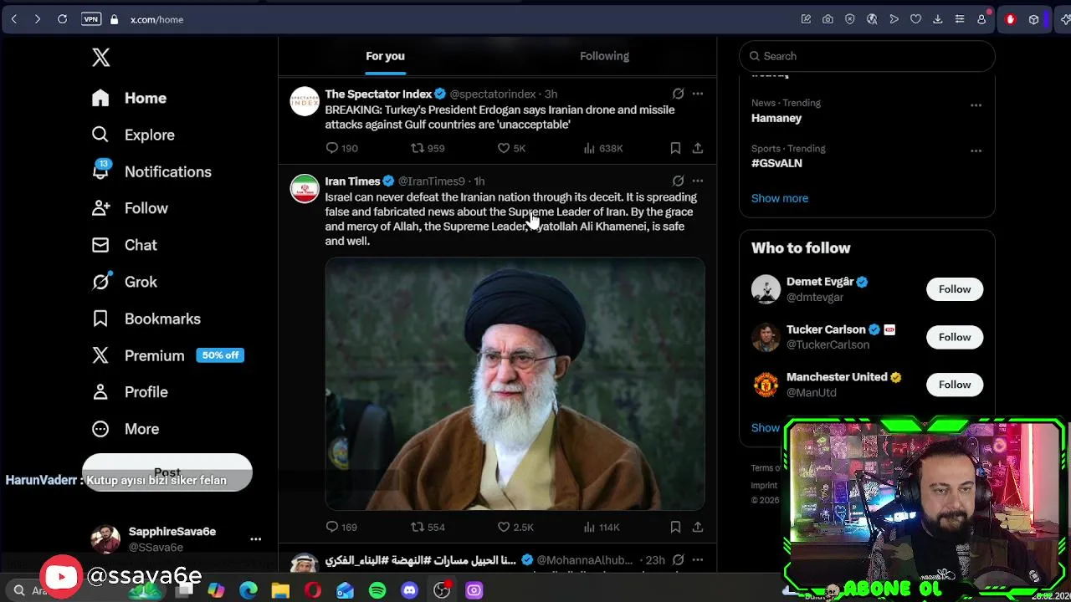Follow Demet Evgâr
Viewport: 1071px width, 602px height.
click(955, 289)
